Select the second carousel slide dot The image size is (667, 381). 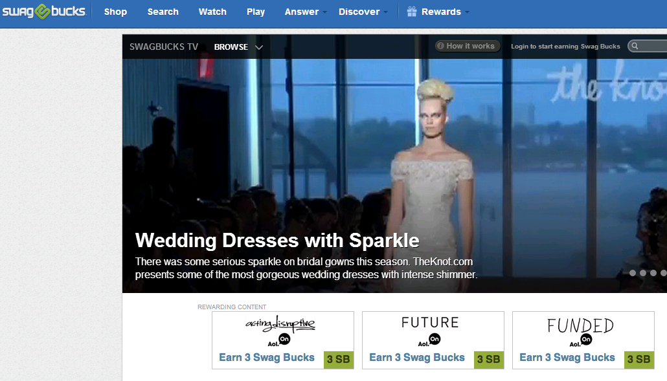643,273
